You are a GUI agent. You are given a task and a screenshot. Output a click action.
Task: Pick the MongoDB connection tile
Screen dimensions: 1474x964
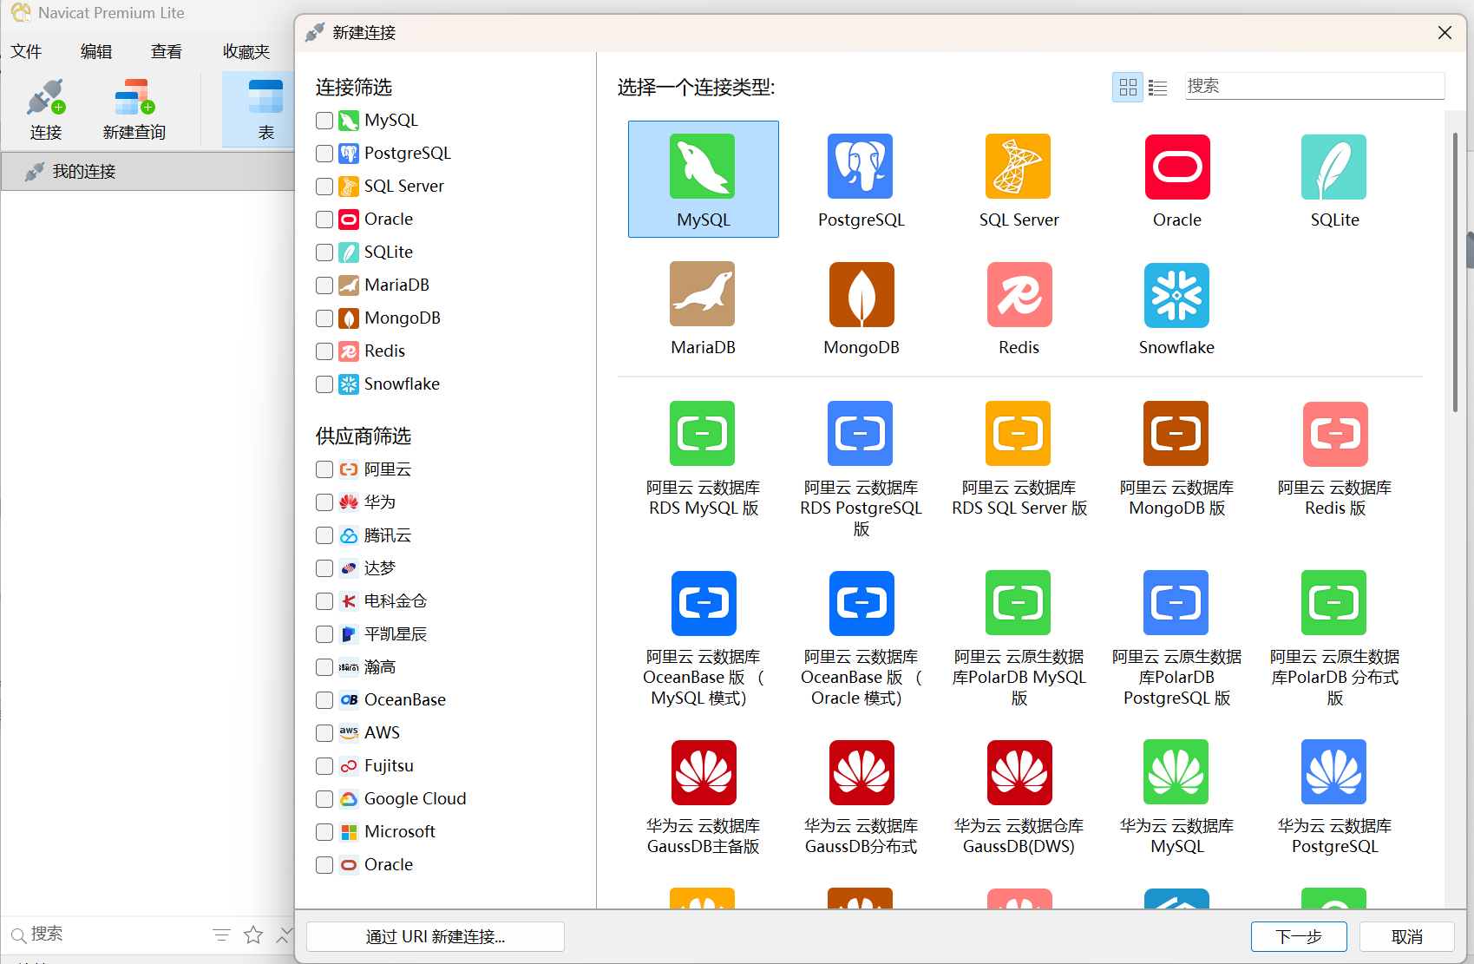[861, 308]
